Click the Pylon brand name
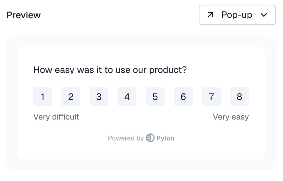 pyautogui.click(x=165, y=138)
